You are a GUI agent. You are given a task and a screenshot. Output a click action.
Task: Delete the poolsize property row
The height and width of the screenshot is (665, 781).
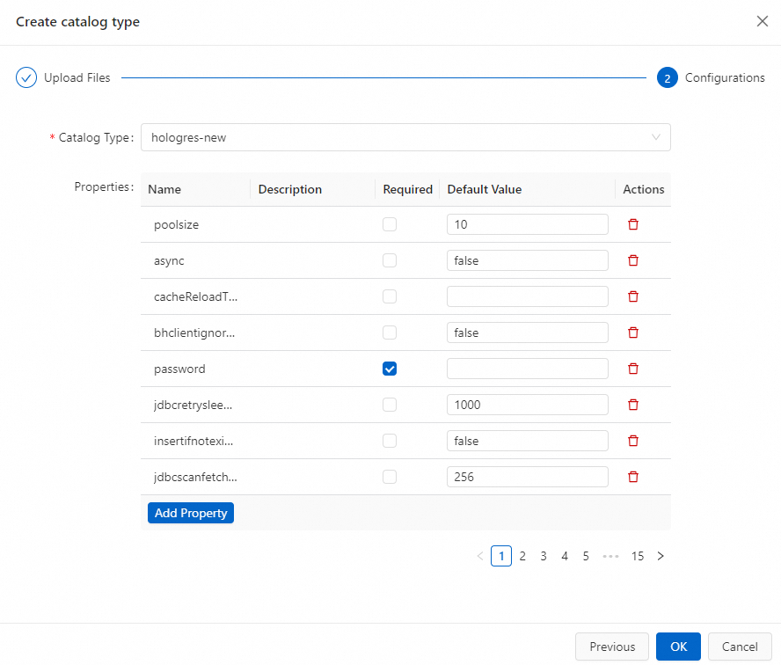click(x=632, y=224)
